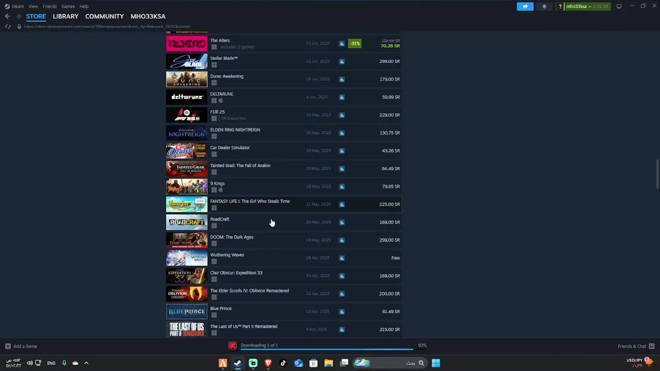The width and height of the screenshot is (660, 371).
Task: Click the review icon on Stellar Blade row
Action: tap(342, 61)
